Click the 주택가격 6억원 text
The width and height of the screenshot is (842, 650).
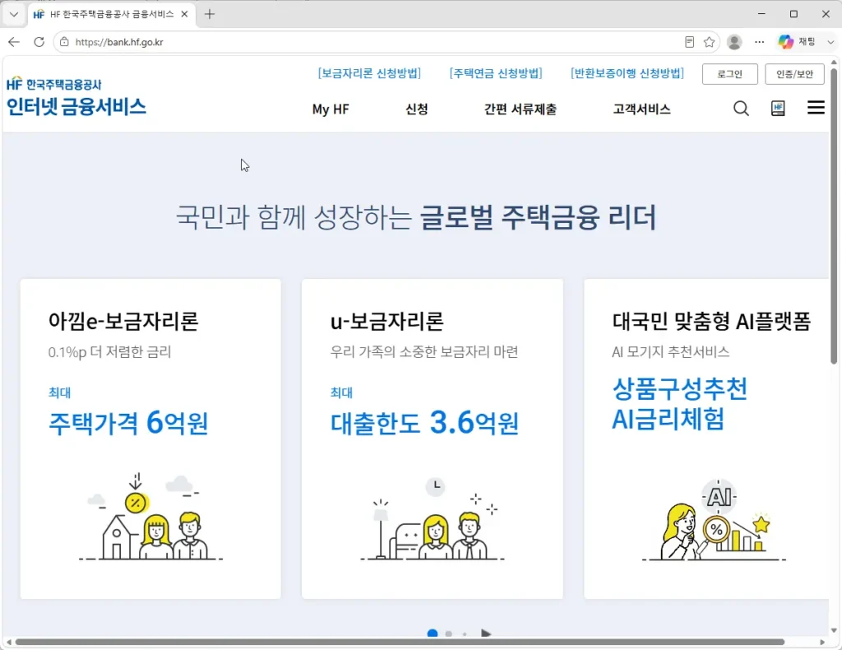(x=128, y=423)
